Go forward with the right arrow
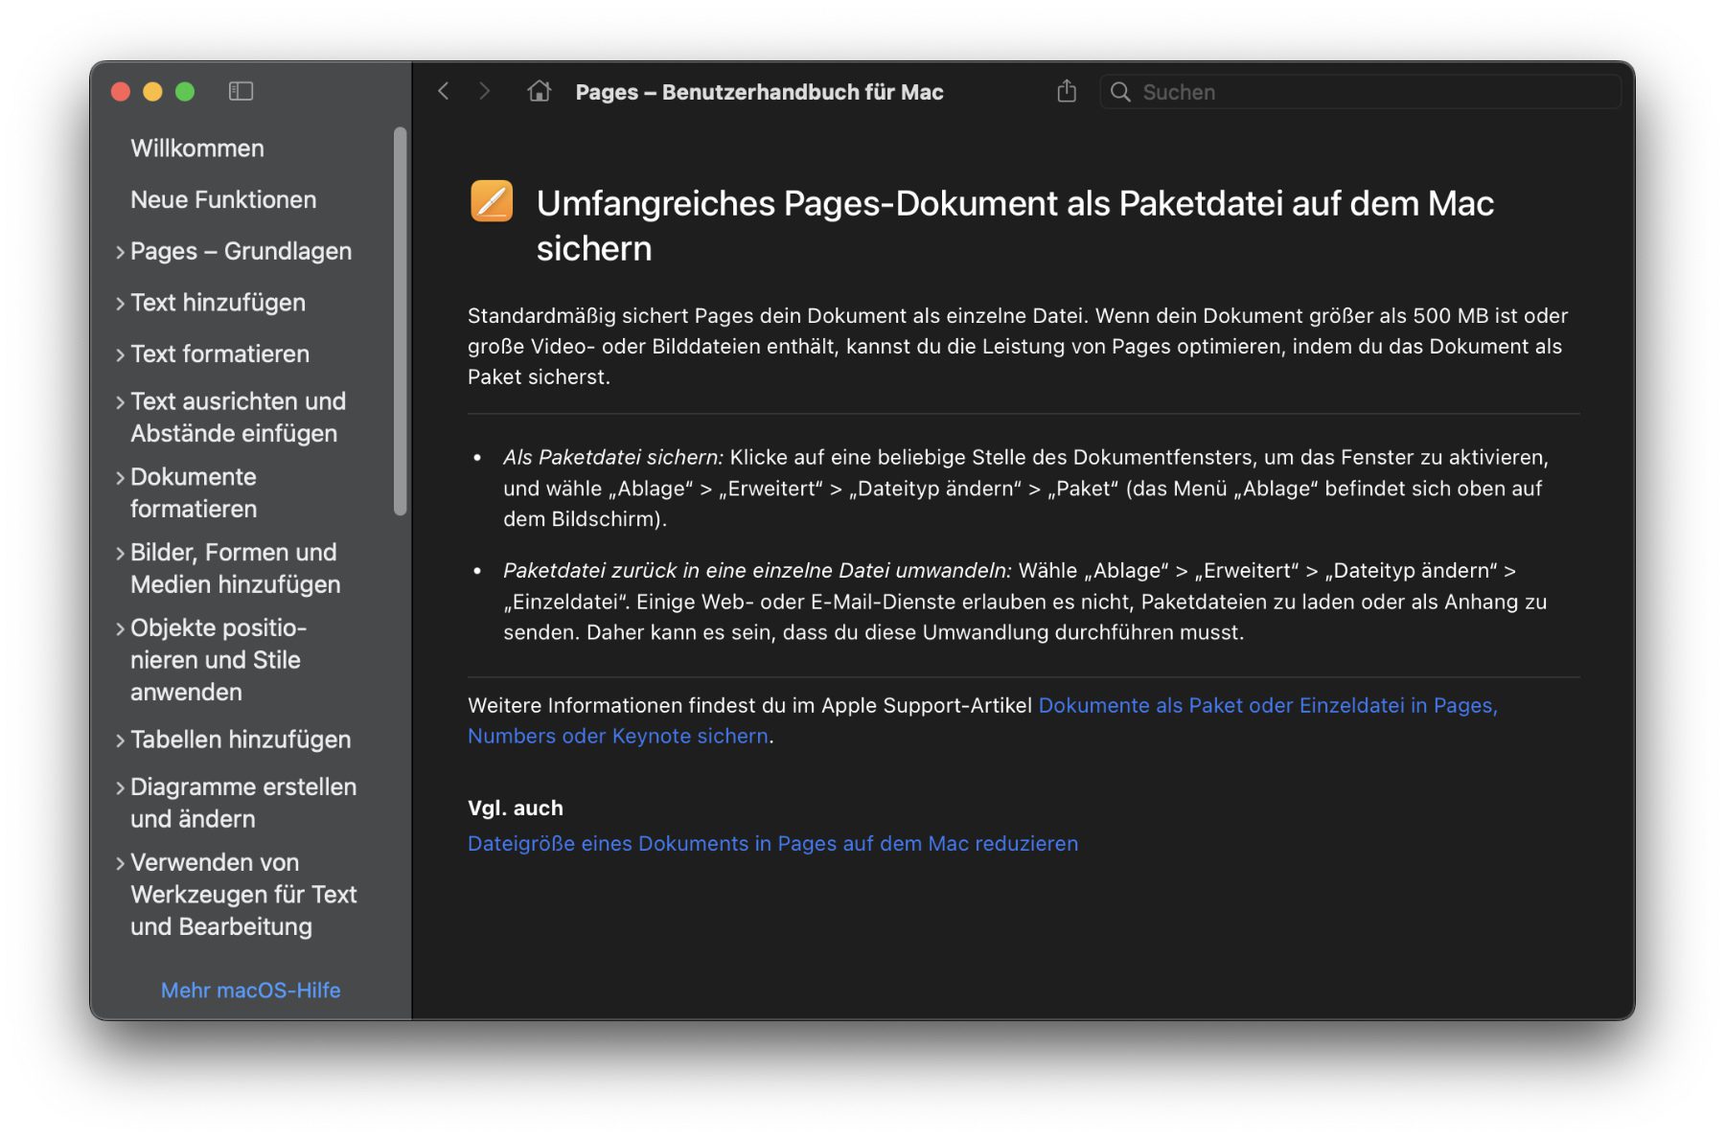Viewport: 1725px width, 1139px height. pos(484,91)
